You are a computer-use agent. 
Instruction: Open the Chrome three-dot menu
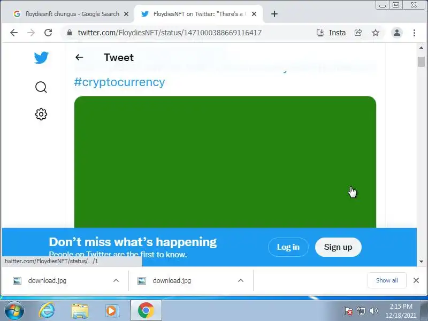point(414,33)
